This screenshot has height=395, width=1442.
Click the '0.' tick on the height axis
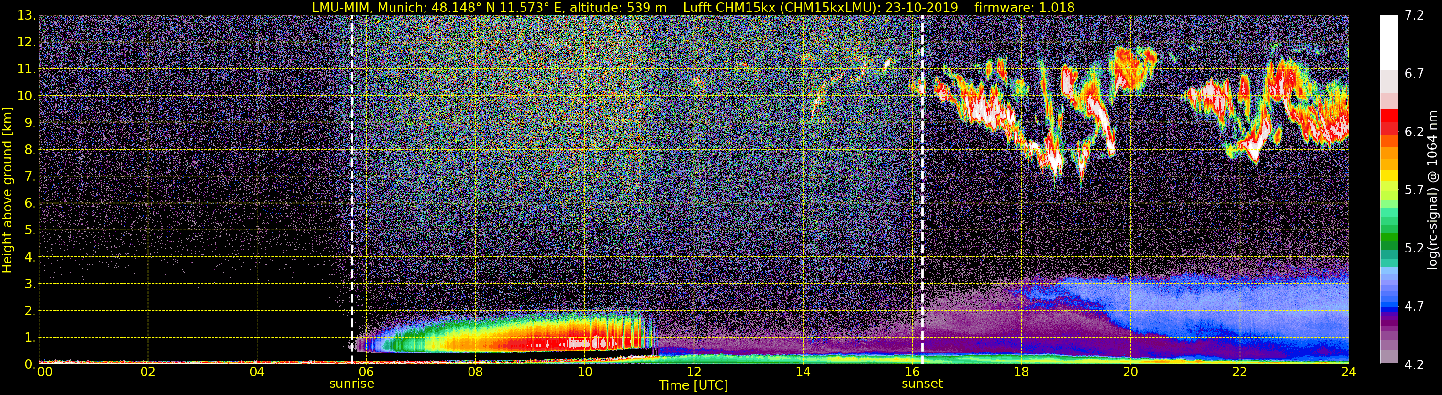[x=29, y=364]
